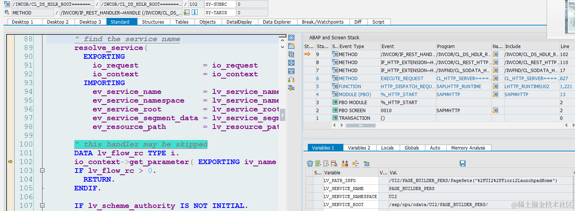The image size is (575, 211).
Task: Click the delete row icon in variables toolbar
Action: click(x=334, y=164)
